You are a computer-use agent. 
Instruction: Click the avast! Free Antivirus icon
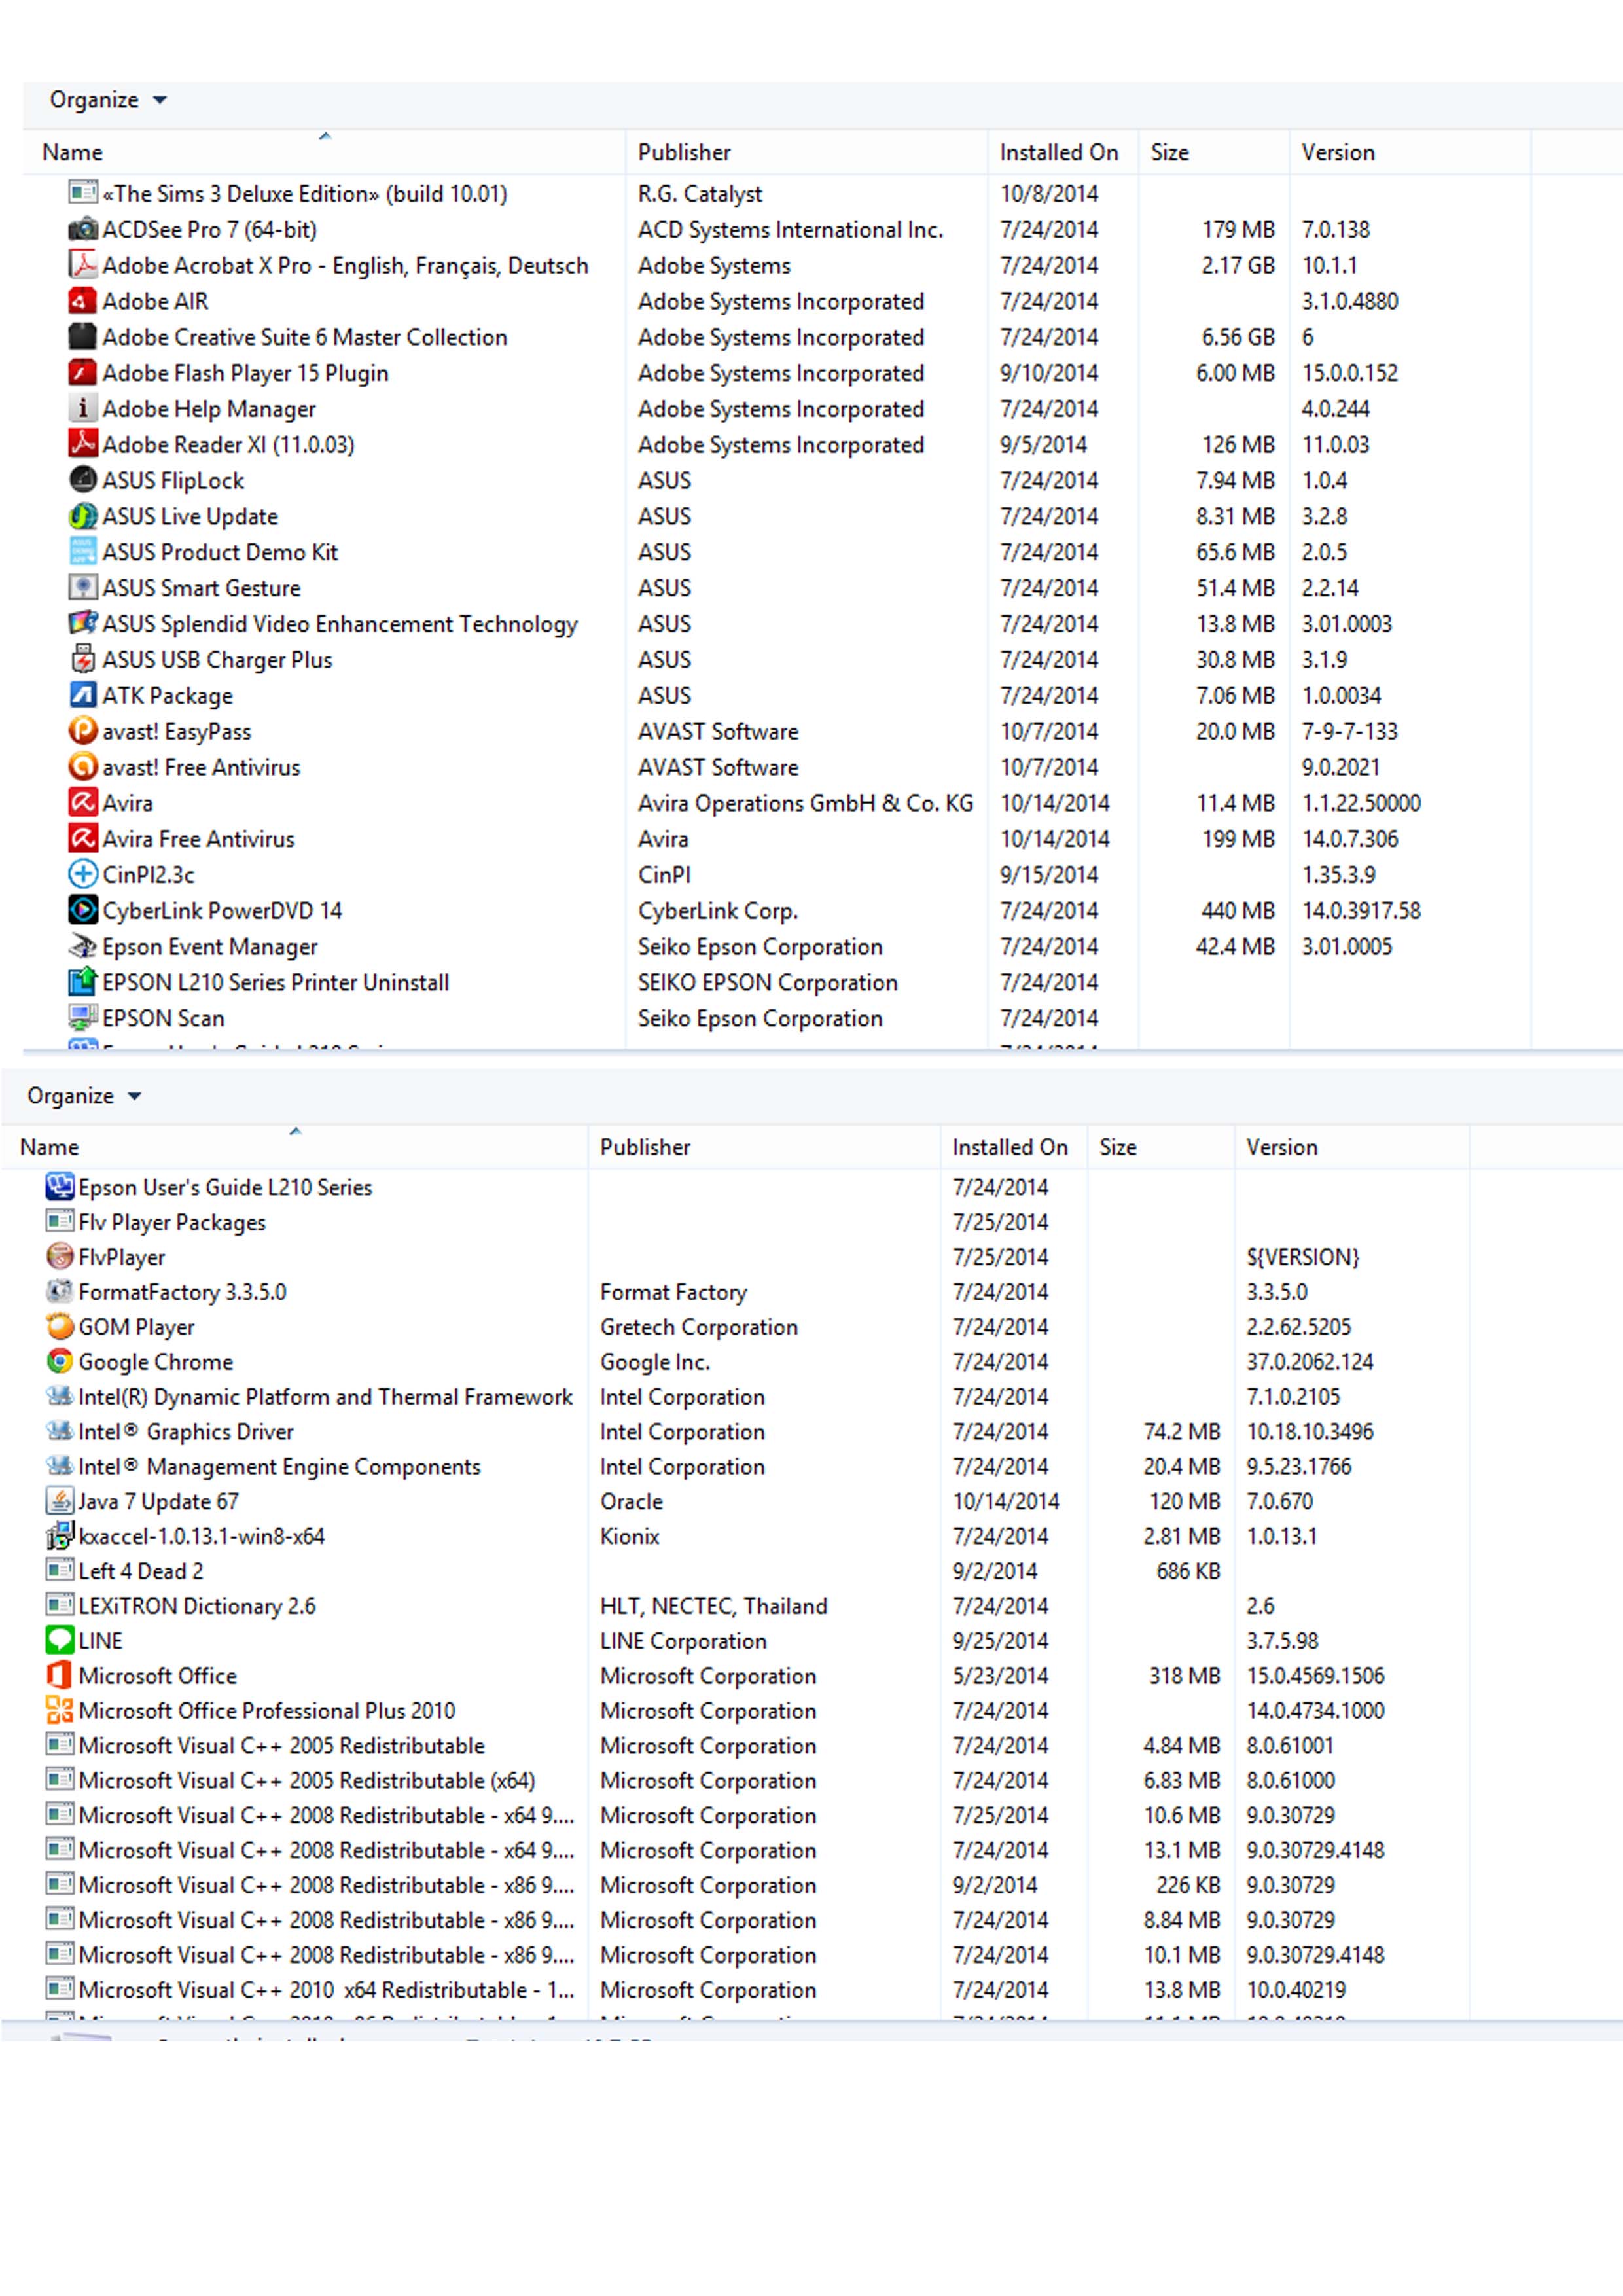(82, 767)
